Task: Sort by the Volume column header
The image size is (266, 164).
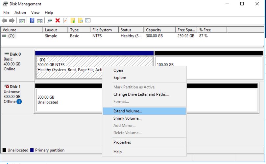Action: (x=22, y=30)
